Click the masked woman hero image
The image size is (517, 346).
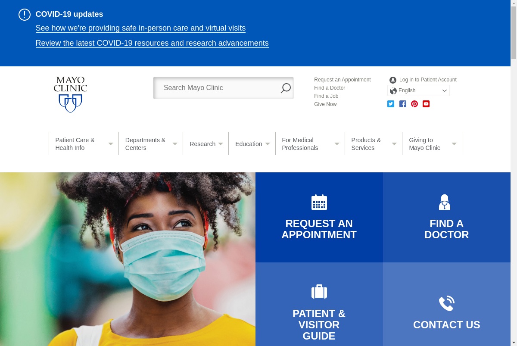(x=128, y=259)
